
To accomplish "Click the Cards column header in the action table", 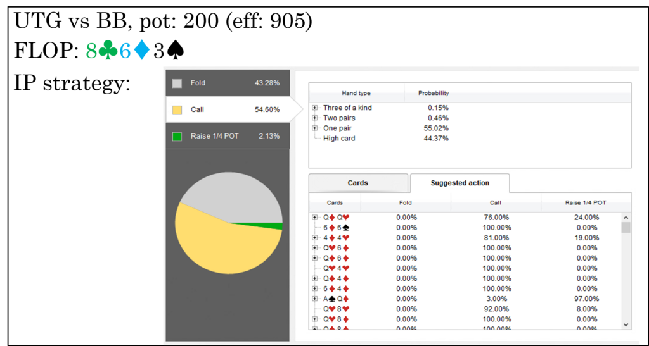I will [x=335, y=202].
